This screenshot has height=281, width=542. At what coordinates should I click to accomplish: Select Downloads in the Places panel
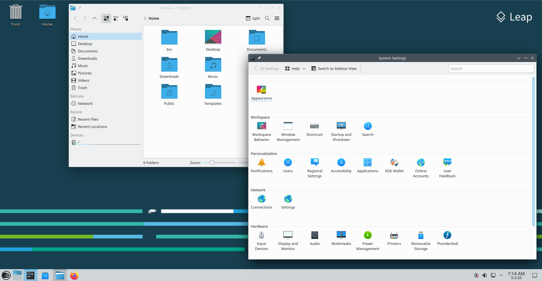pos(87,58)
